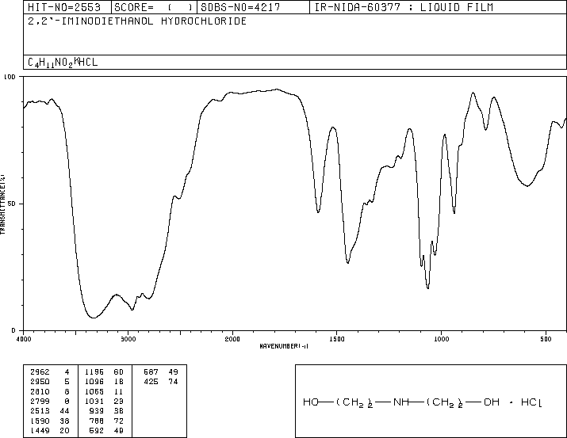Click the HO group in the structure diagram
Viewport: 567px width, 438px height.
click(x=311, y=402)
